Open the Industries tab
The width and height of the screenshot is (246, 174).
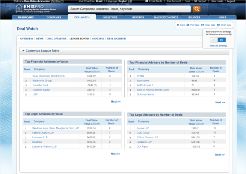[110, 17]
